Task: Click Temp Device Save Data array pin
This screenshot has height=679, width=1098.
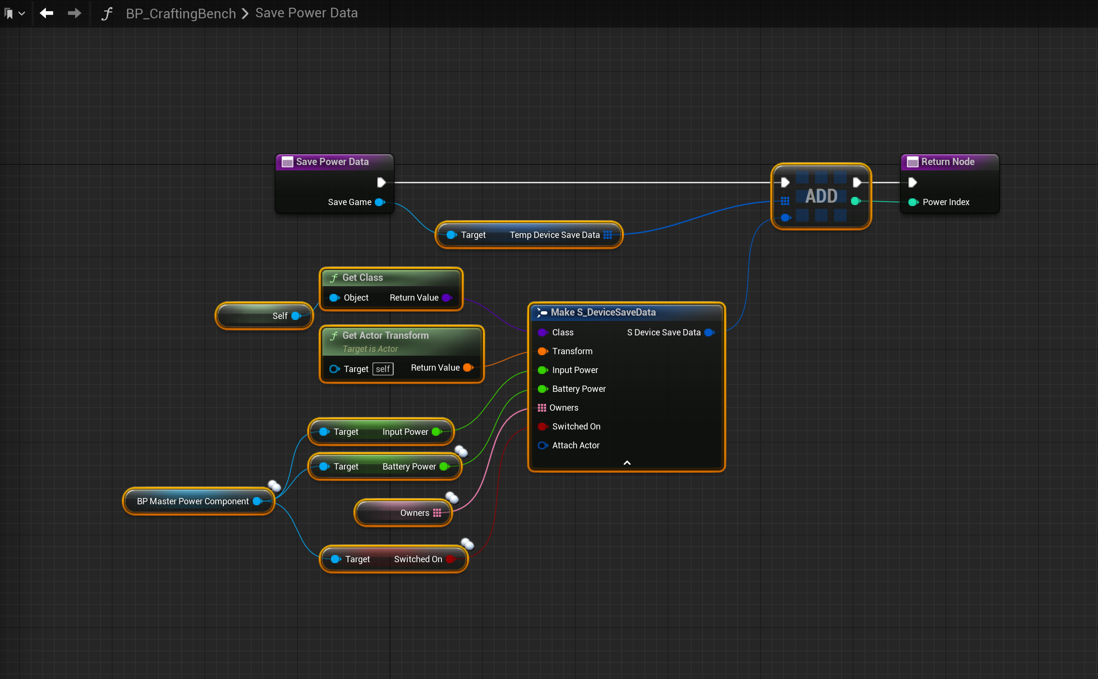Action: click(607, 235)
